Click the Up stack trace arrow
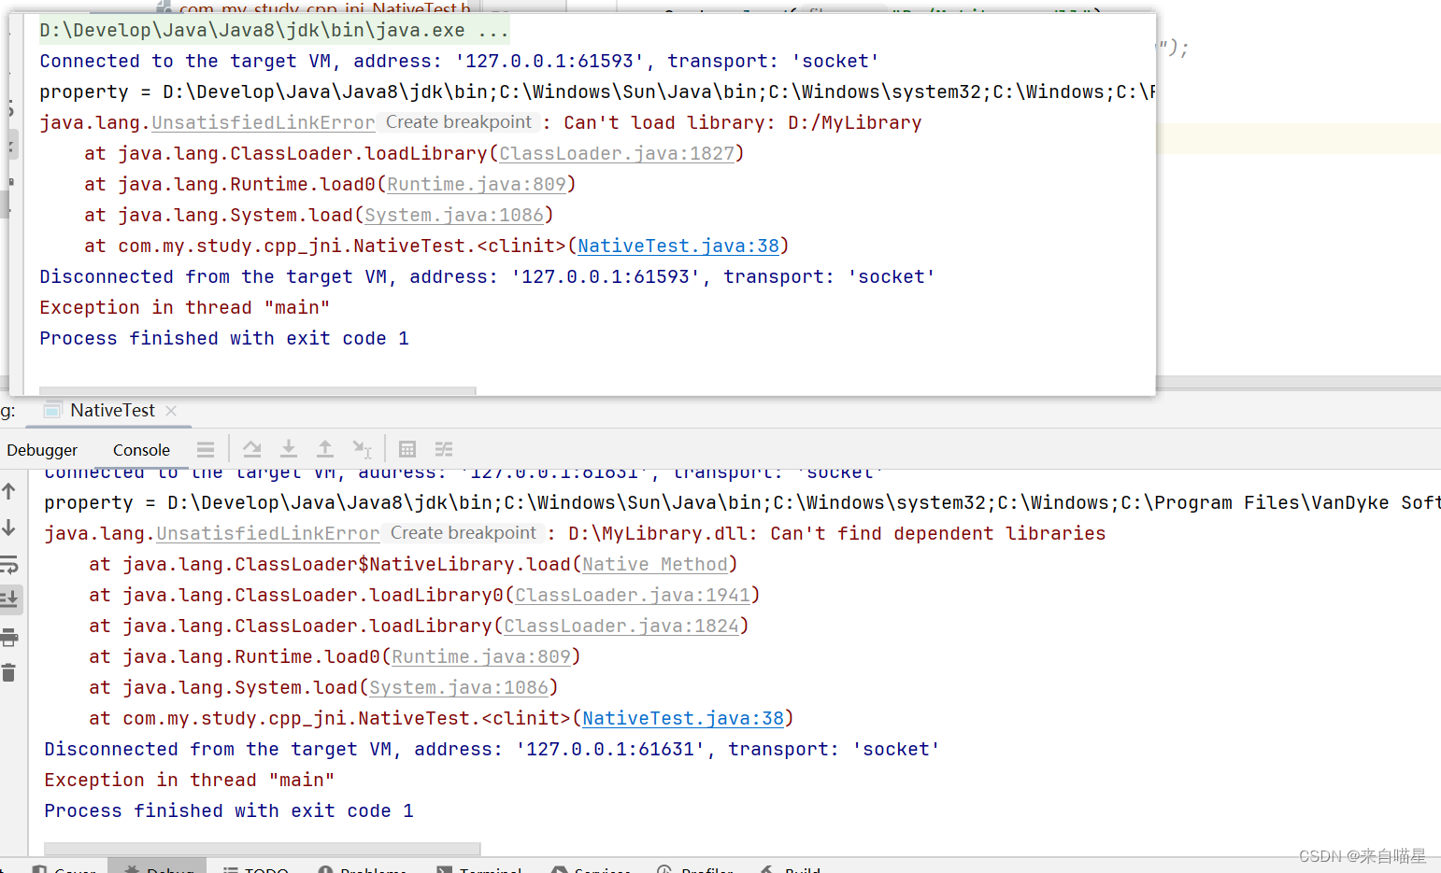The image size is (1441, 873). click(x=9, y=491)
